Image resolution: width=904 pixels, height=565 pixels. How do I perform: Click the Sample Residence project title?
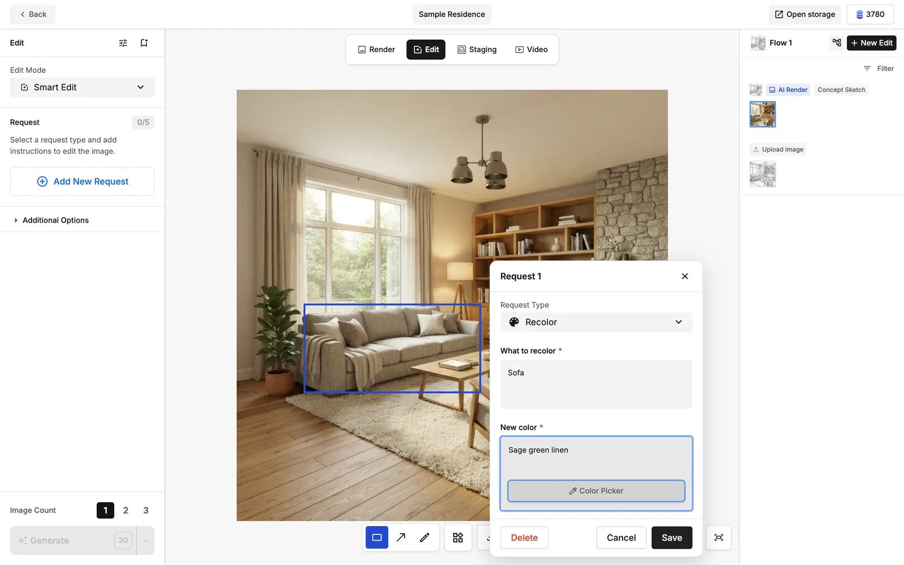pos(452,14)
